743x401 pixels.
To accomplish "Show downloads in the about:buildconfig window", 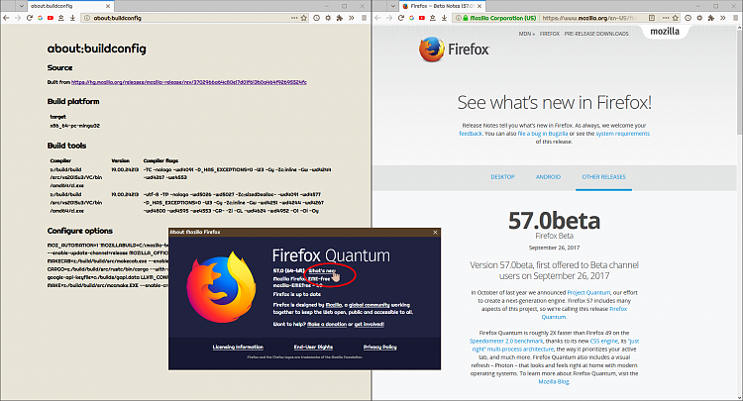I will click(x=72, y=18).
